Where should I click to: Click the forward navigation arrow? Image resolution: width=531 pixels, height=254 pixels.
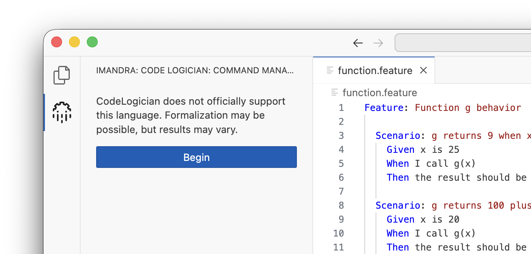click(378, 43)
